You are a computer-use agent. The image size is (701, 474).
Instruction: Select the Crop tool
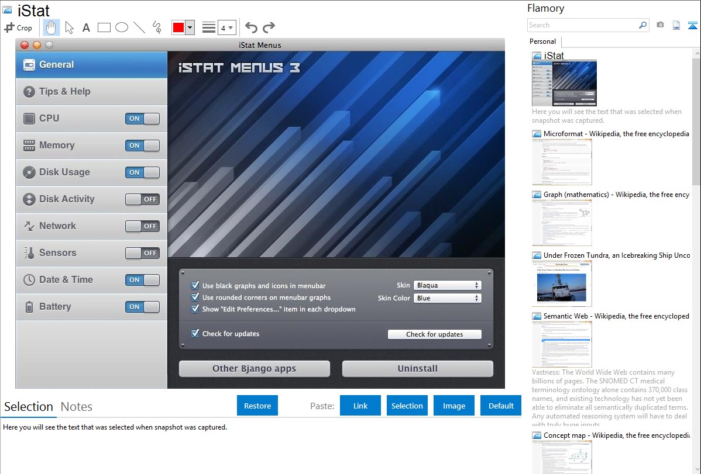point(18,27)
